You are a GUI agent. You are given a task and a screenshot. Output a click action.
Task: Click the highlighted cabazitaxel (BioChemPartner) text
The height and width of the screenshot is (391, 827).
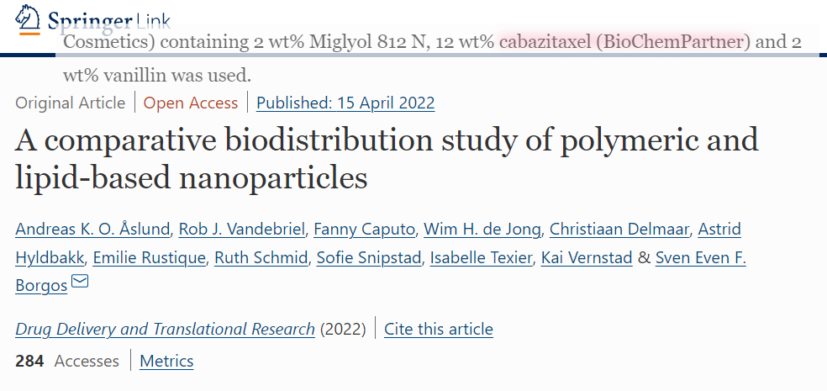click(624, 42)
